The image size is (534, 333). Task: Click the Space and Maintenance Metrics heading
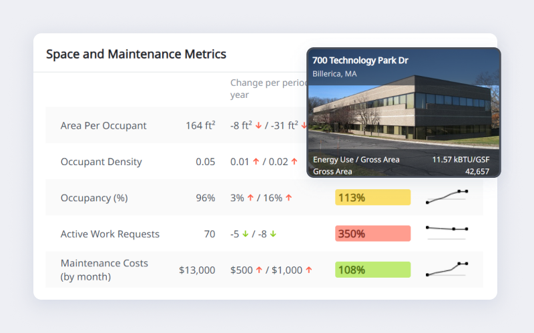click(136, 54)
